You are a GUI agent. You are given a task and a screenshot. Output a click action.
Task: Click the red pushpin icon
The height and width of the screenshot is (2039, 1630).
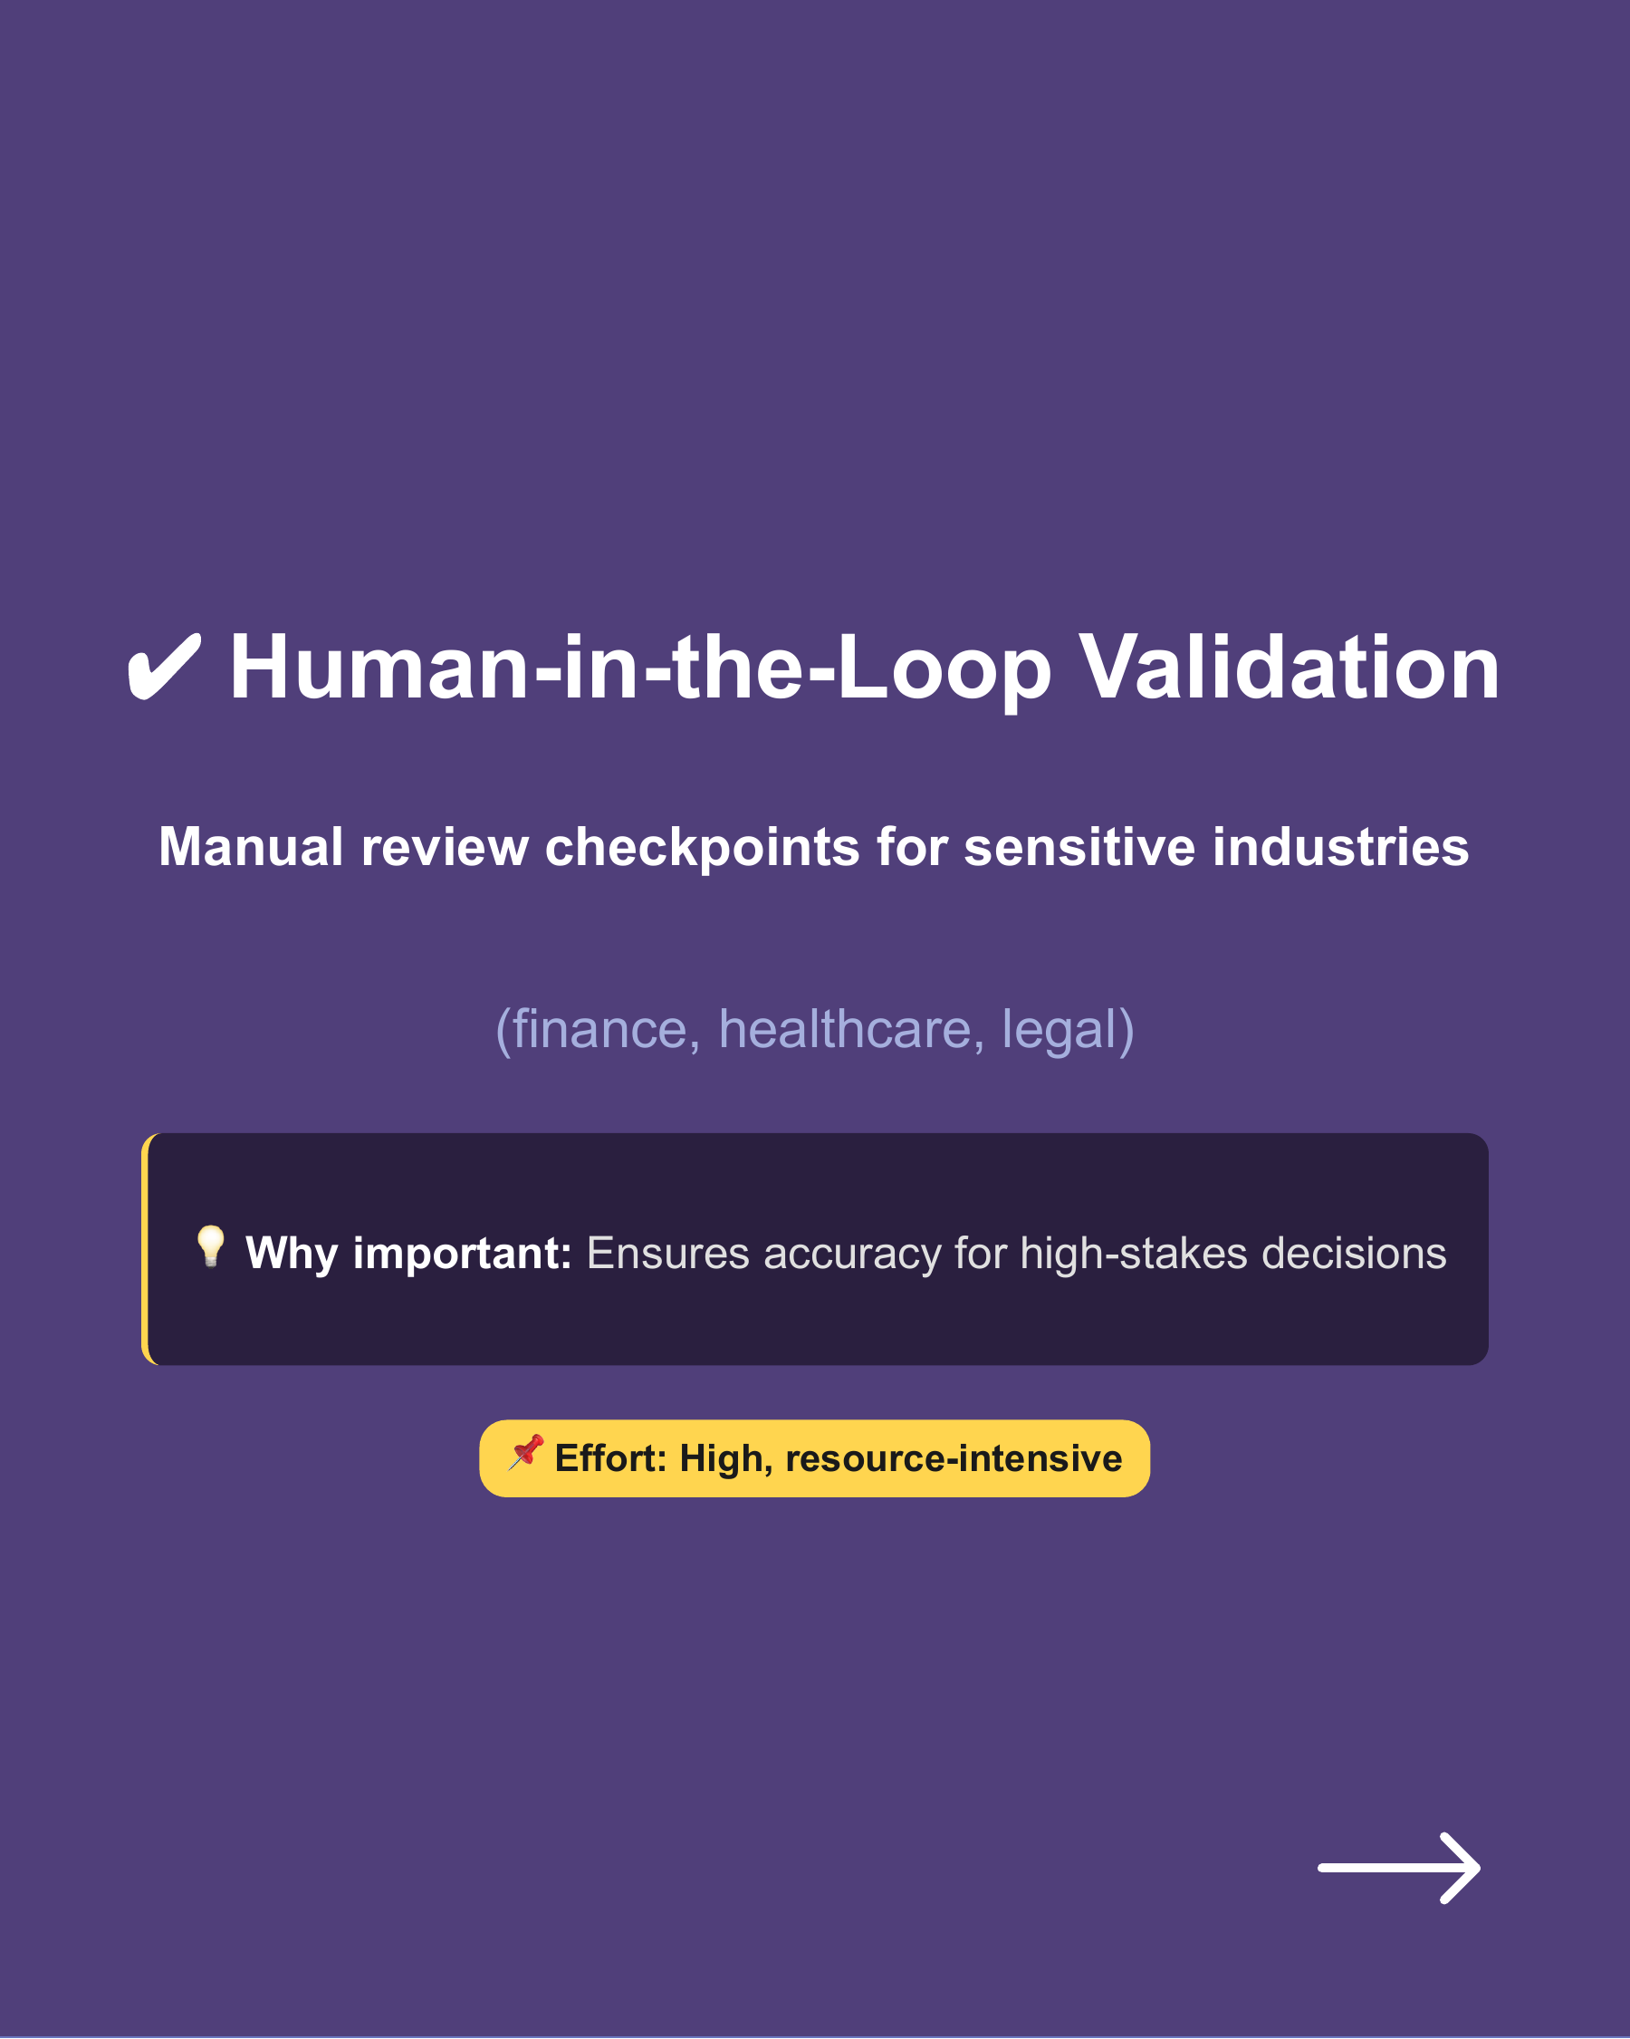526,1453
